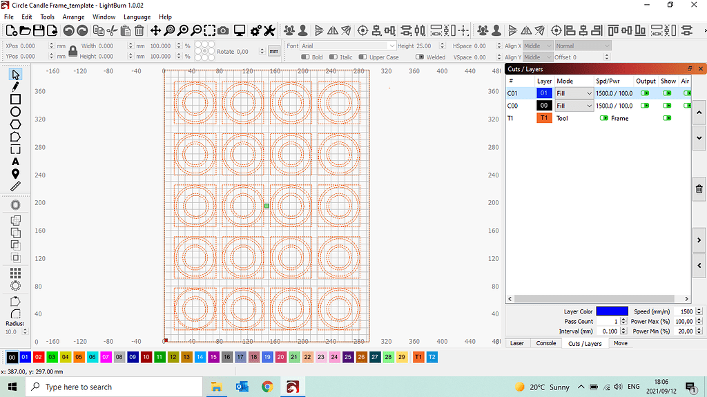Screen dimensions: 707x397
Task: Click the Save file icon
Action: (x=39, y=30)
